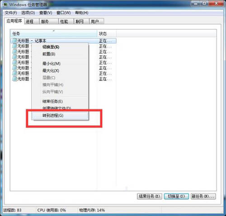Click the 新任务(N)... button
226x216 pixels.
point(203,196)
